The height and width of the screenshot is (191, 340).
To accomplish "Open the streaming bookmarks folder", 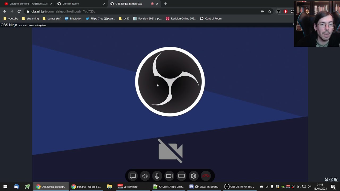I will coord(30,19).
